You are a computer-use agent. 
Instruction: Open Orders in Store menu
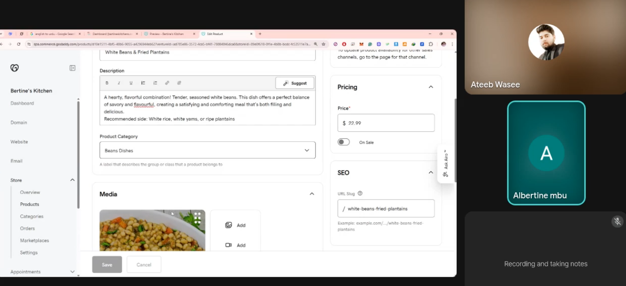(x=27, y=228)
